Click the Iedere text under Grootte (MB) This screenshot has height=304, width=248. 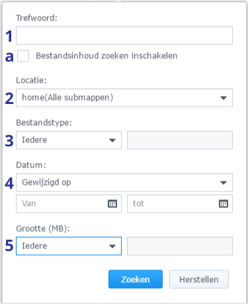pyautogui.click(x=34, y=246)
